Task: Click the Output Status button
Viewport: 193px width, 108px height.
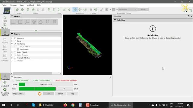Action: click(x=18, y=94)
